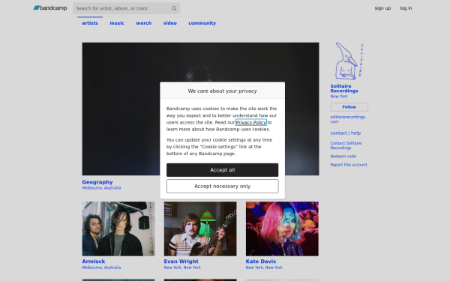
Task: Click 'New York, New York' under Evan Wright
Action: tap(182, 268)
